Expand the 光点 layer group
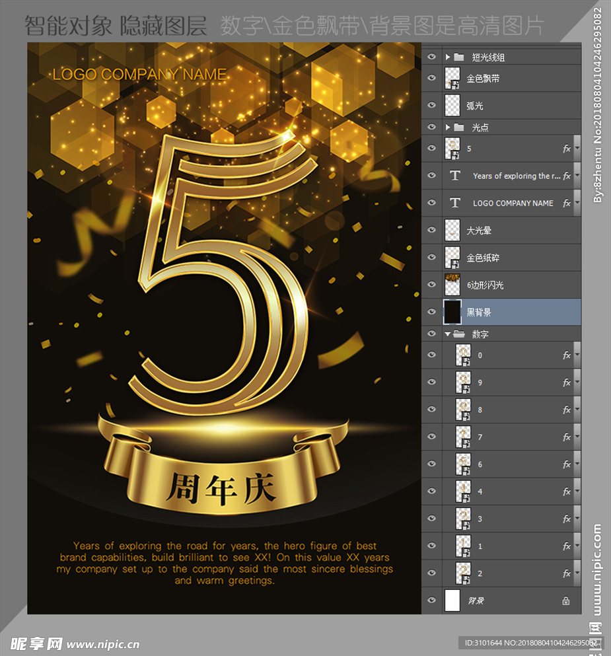This screenshot has width=611, height=656. coord(448,127)
